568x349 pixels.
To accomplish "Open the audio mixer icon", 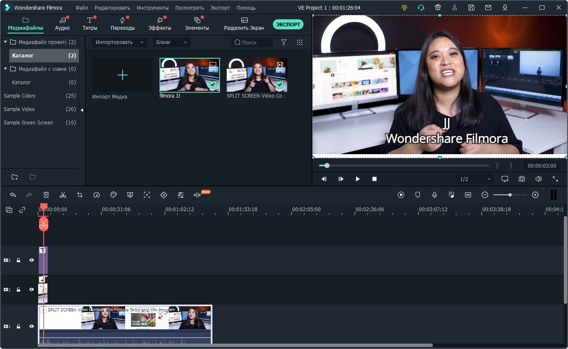I will [451, 195].
